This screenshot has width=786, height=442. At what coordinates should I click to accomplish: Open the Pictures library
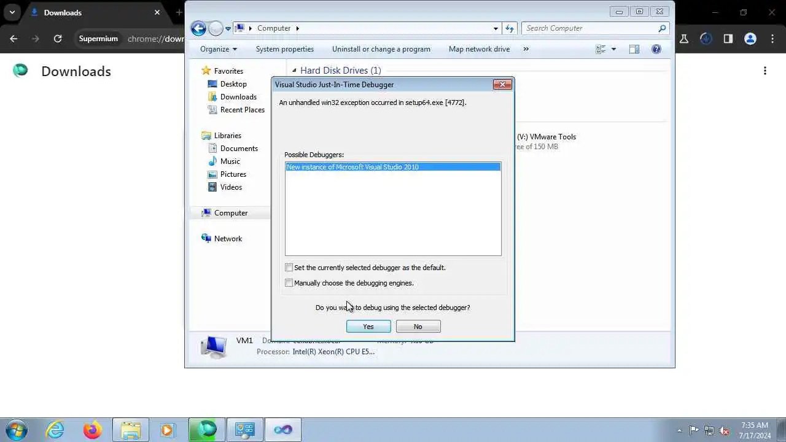pos(233,174)
